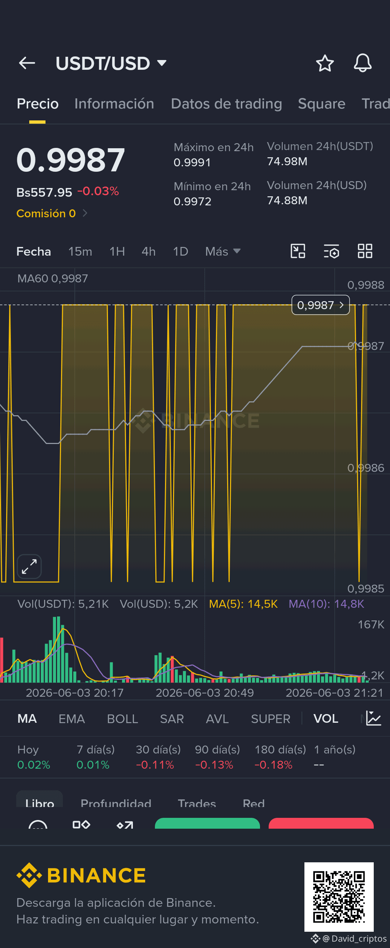Enable the SAR indicator
The width and height of the screenshot is (390, 948).
click(x=172, y=719)
